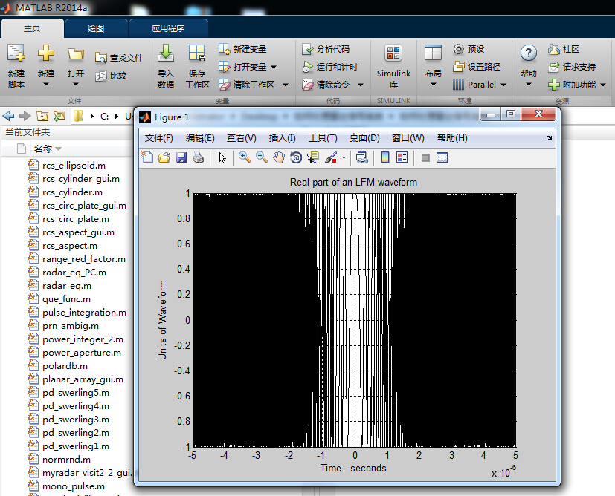Click the Back navigation arrow

(8, 116)
